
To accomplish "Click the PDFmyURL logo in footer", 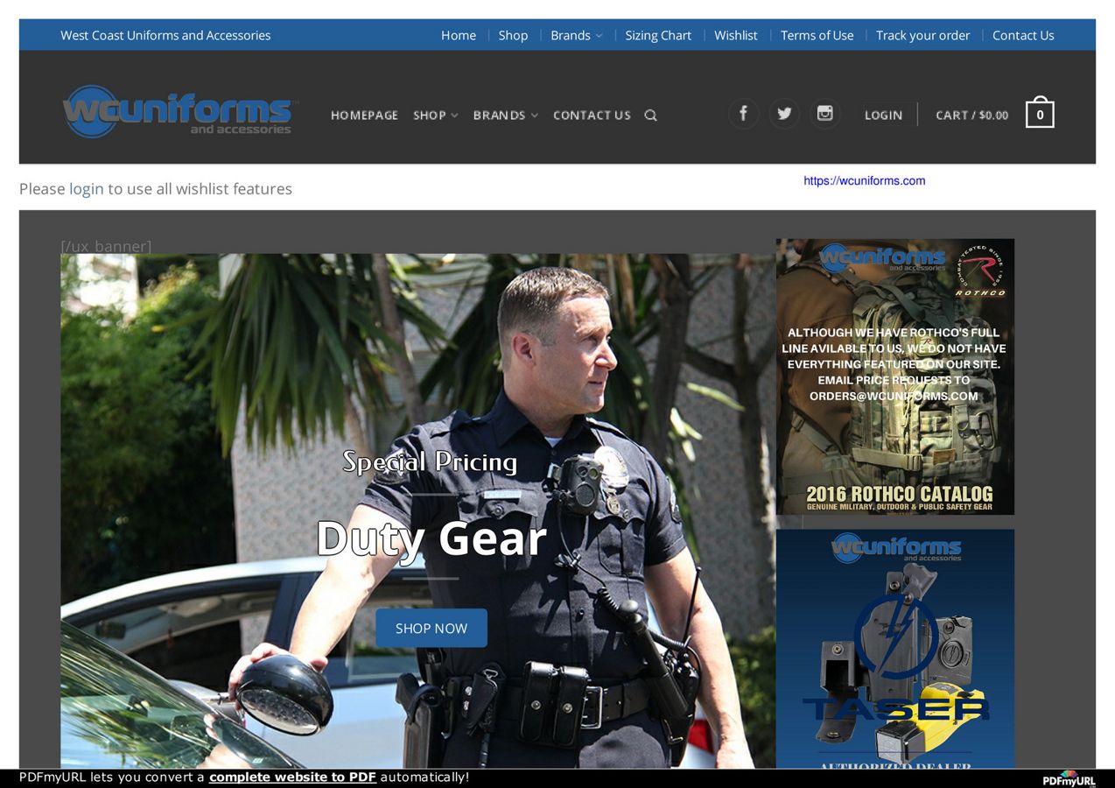I will pos(1069,779).
